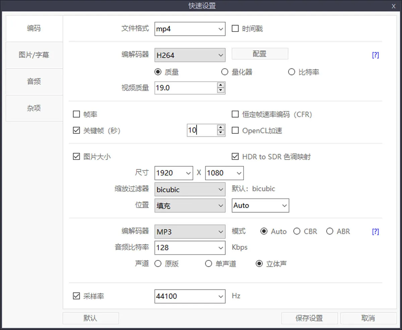Click the 保存设置 button
The height and width of the screenshot is (330, 402).
(309, 318)
